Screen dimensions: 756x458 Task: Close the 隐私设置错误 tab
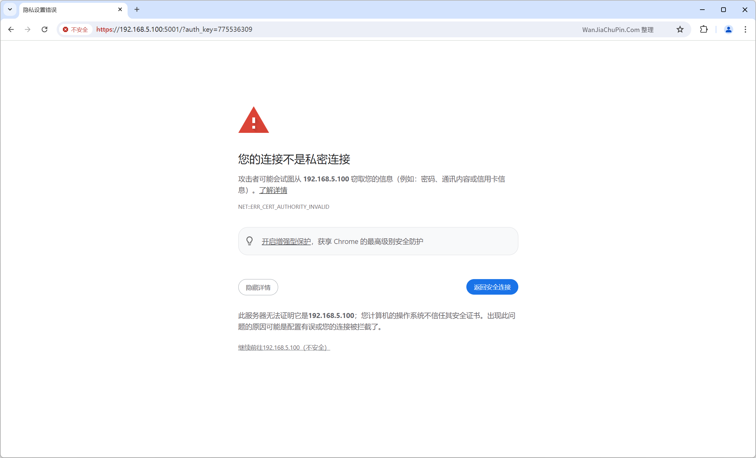pos(120,10)
